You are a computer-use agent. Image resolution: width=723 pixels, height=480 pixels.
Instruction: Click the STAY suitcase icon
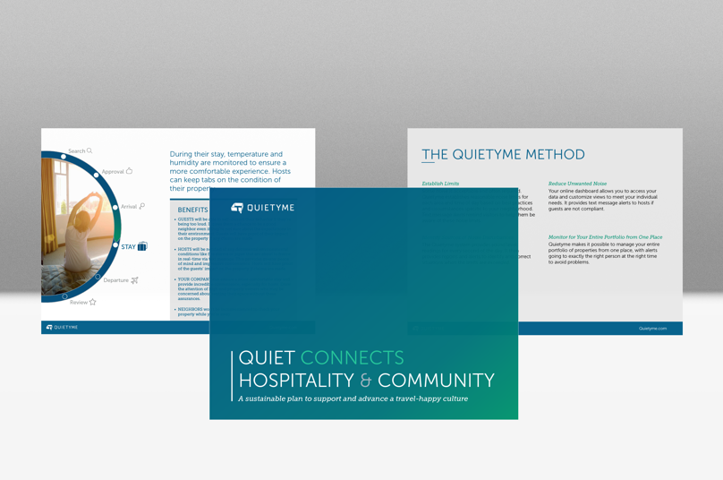(x=142, y=246)
